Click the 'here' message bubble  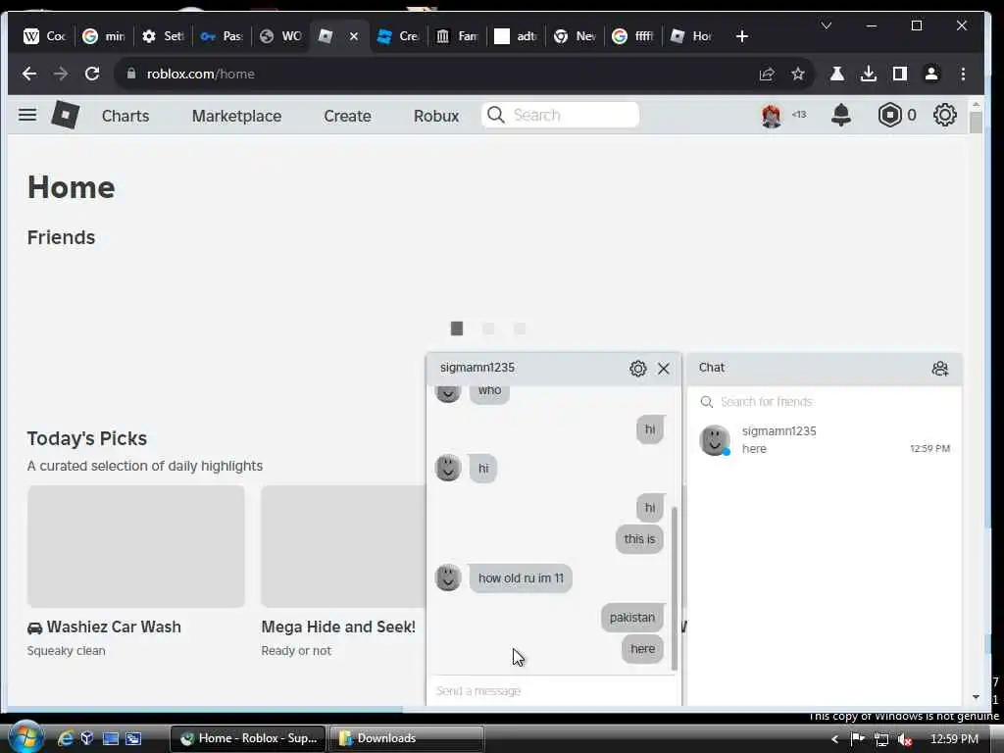pyautogui.click(x=642, y=649)
